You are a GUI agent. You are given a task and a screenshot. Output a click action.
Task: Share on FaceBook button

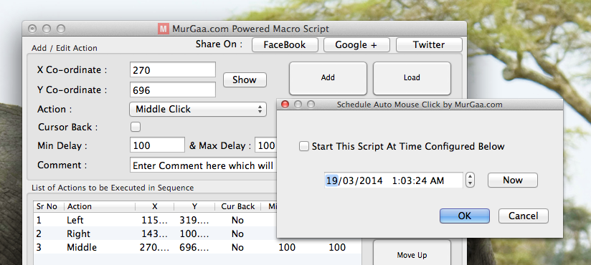coord(285,45)
